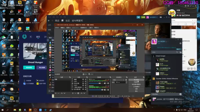Open OBS 编辑(E) menu
The height and width of the screenshot is (112, 200).
tap(62, 28)
